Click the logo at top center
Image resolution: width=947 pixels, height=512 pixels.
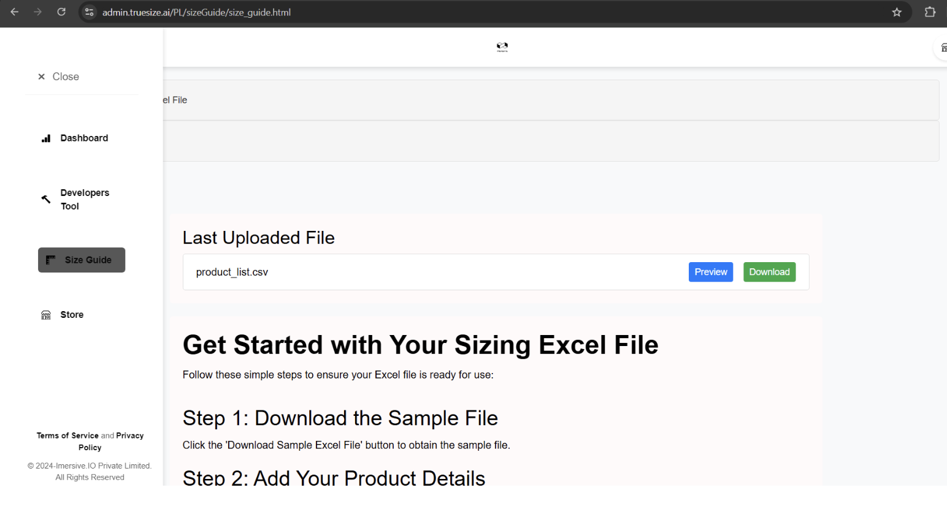(502, 47)
